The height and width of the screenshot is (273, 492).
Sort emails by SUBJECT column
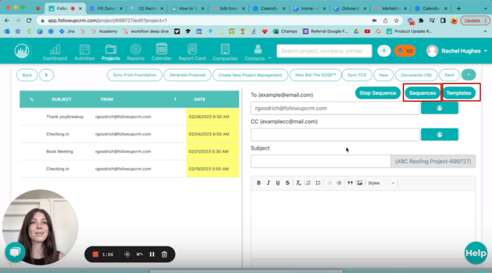[x=62, y=99]
